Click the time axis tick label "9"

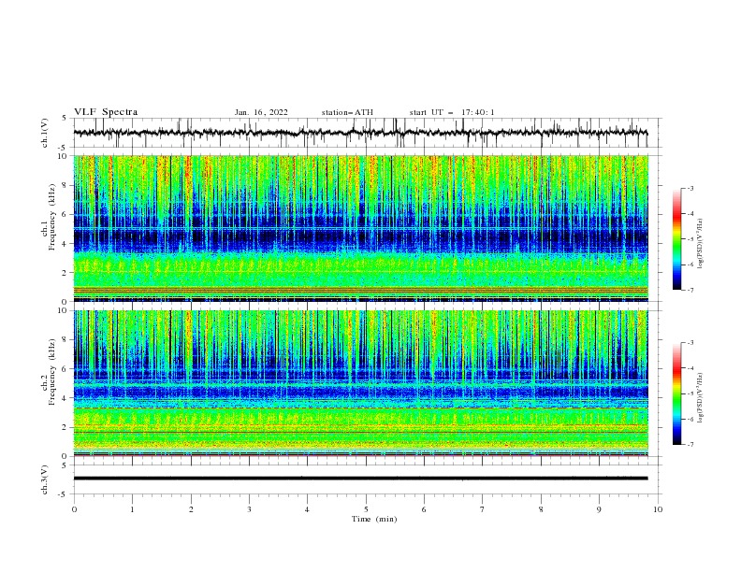[x=599, y=509]
